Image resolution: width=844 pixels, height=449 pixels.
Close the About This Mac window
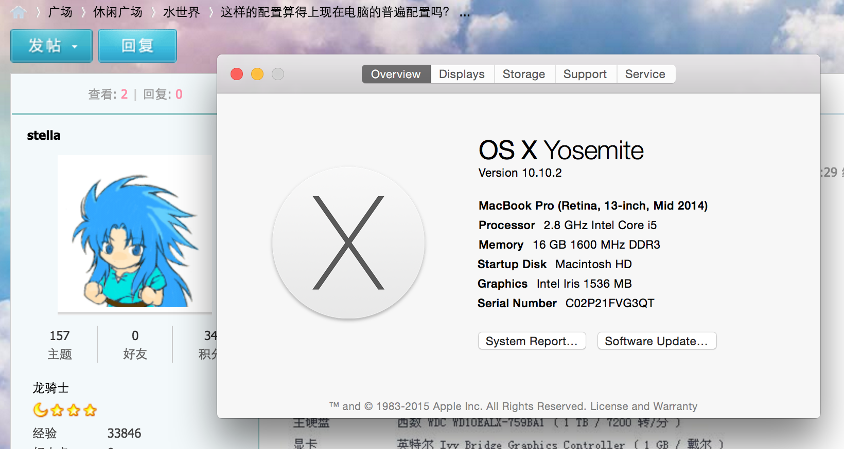237,74
